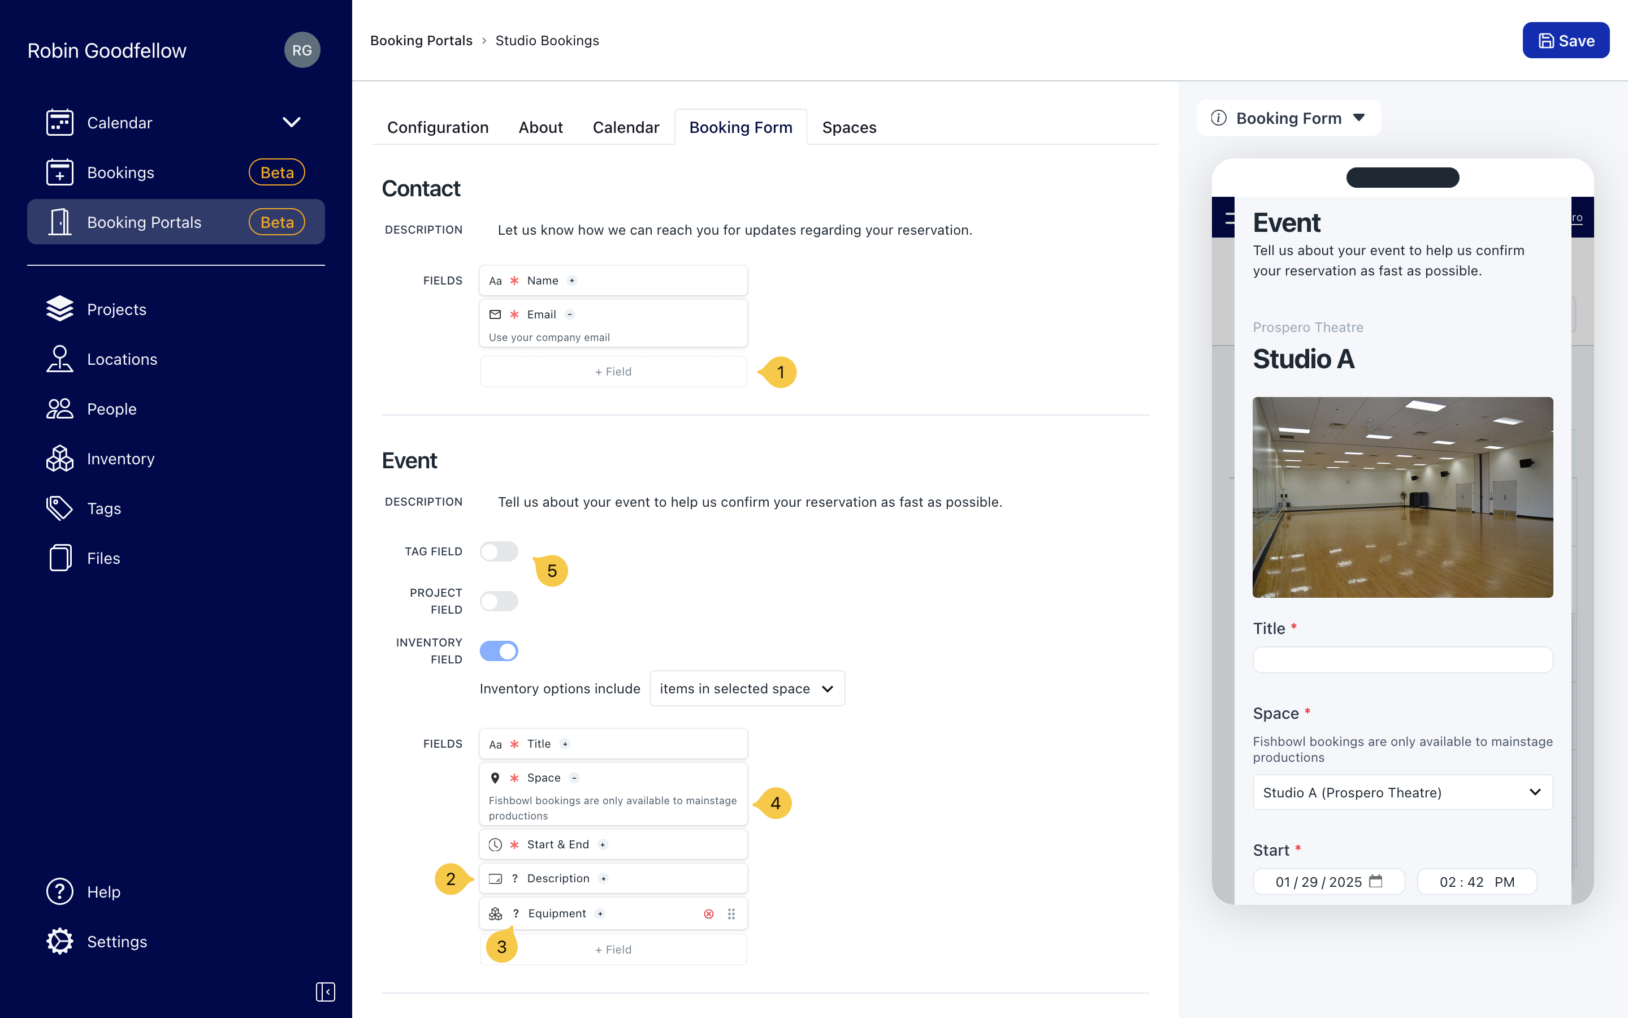
Task: Turn on the Project Field toggle
Action: [x=499, y=601]
